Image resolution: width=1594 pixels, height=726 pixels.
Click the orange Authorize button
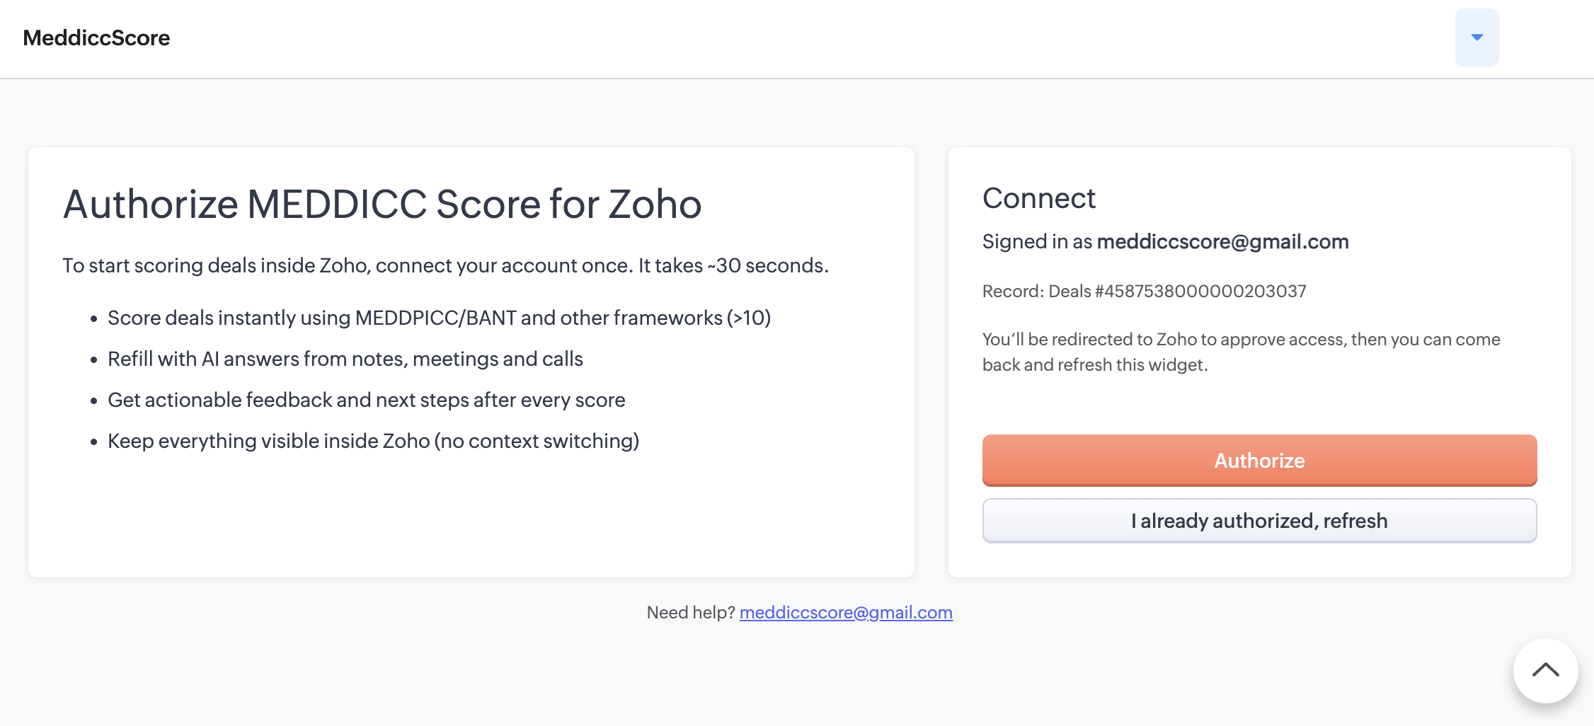[1259, 461]
